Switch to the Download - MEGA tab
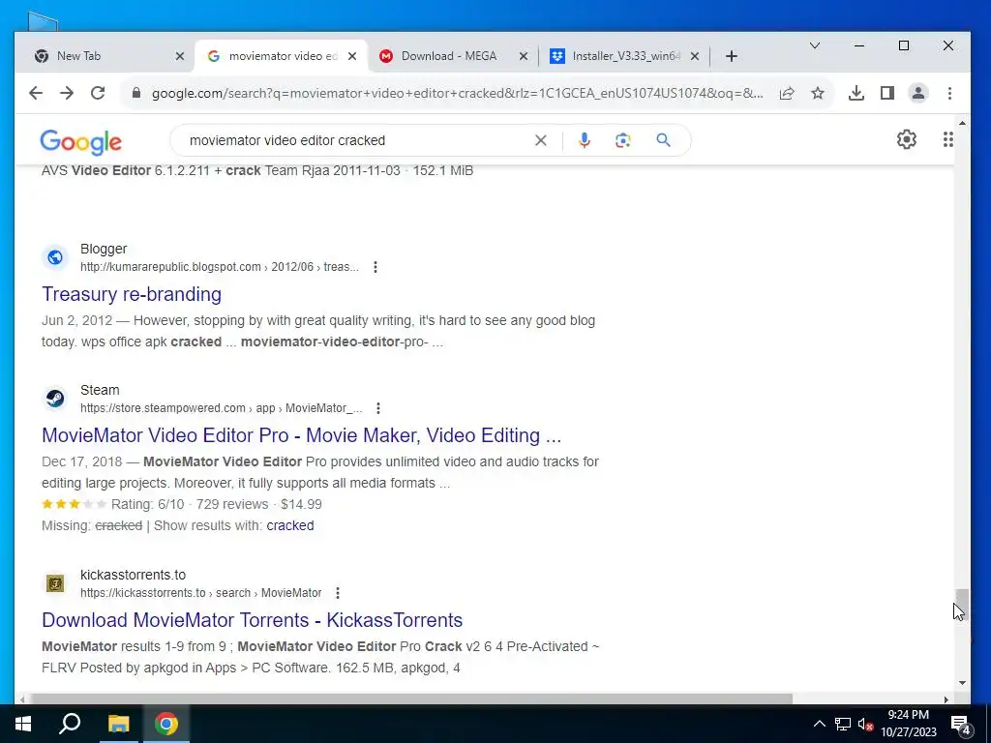 (449, 56)
